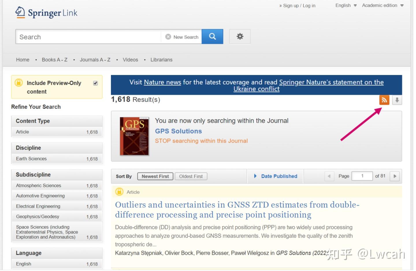Uncheck Include Preview-Only content
Image resolution: width=416 pixels, height=271 pixels.
[95, 83]
